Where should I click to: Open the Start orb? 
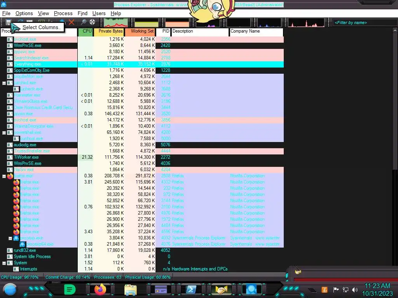[x=10, y=290]
